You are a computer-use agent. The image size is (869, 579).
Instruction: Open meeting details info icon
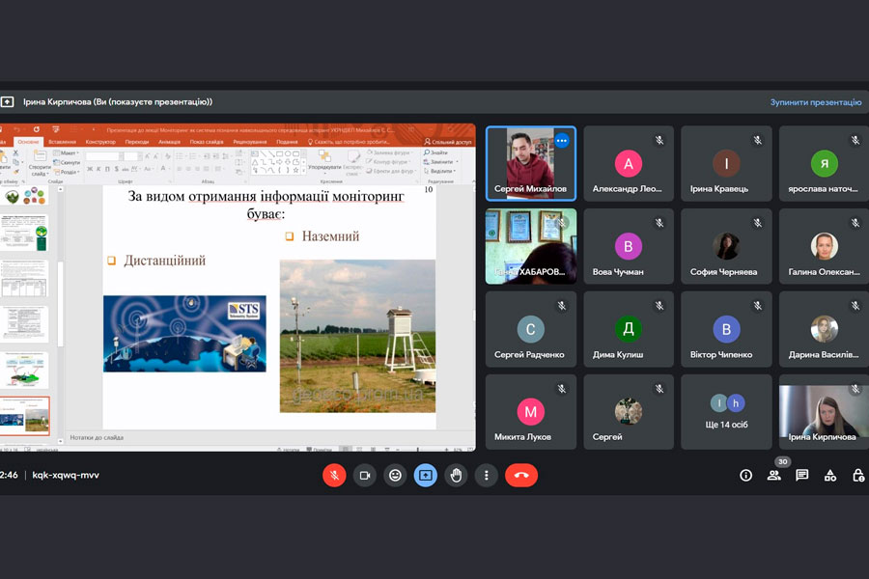point(746,476)
